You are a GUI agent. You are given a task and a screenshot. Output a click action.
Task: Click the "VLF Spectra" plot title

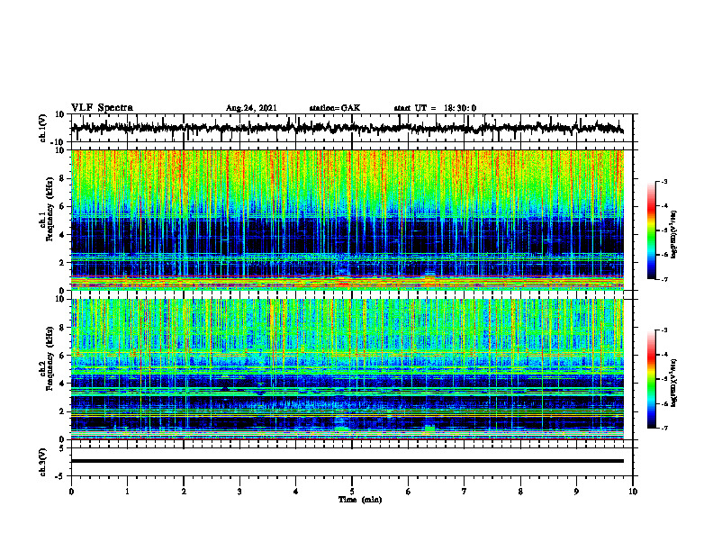tap(102, 108)
